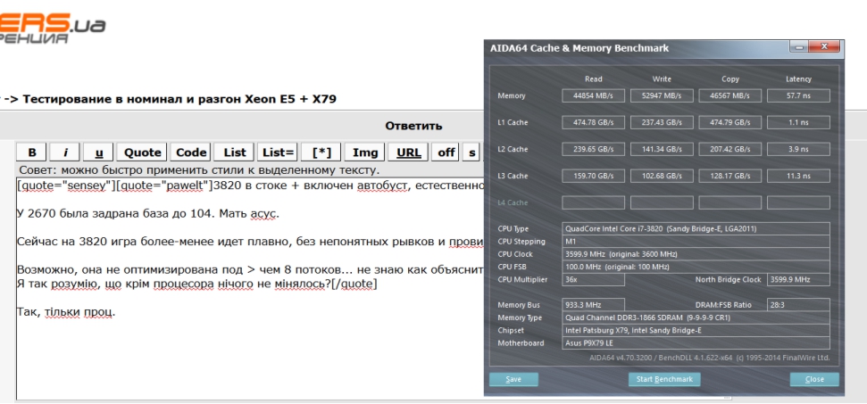Click CPU Clock value 3599.9 MHz
867x404 pixels.
(696, 254)
